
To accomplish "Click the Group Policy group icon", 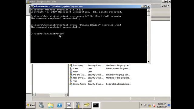I will pos(71,65).
